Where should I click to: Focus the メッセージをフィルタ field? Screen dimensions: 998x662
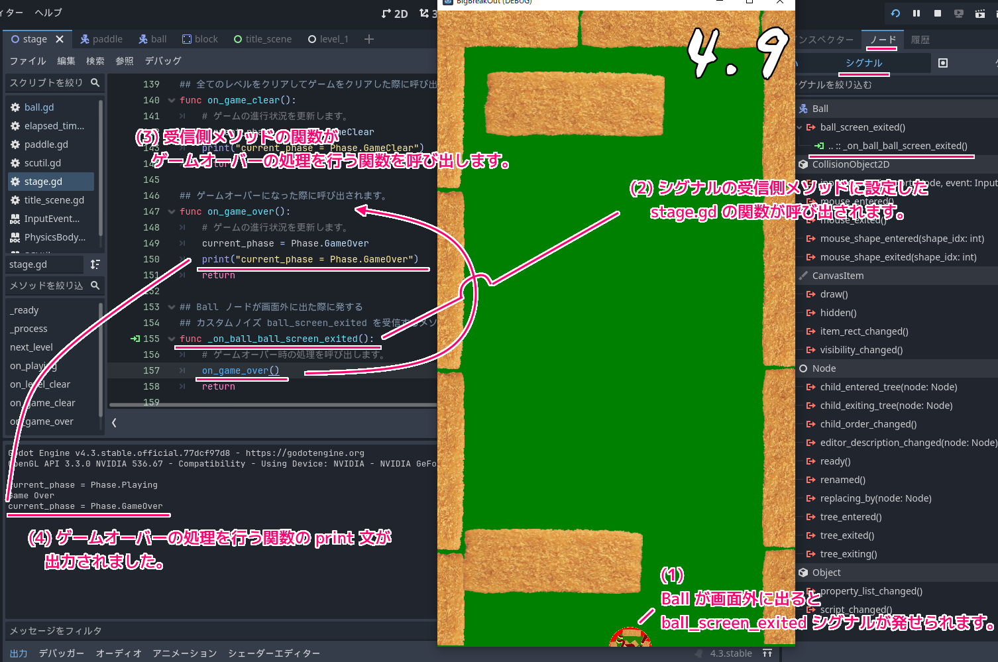(221, 631)
